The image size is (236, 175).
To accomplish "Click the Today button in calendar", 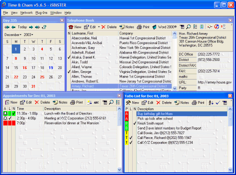I will pos(22,27).
